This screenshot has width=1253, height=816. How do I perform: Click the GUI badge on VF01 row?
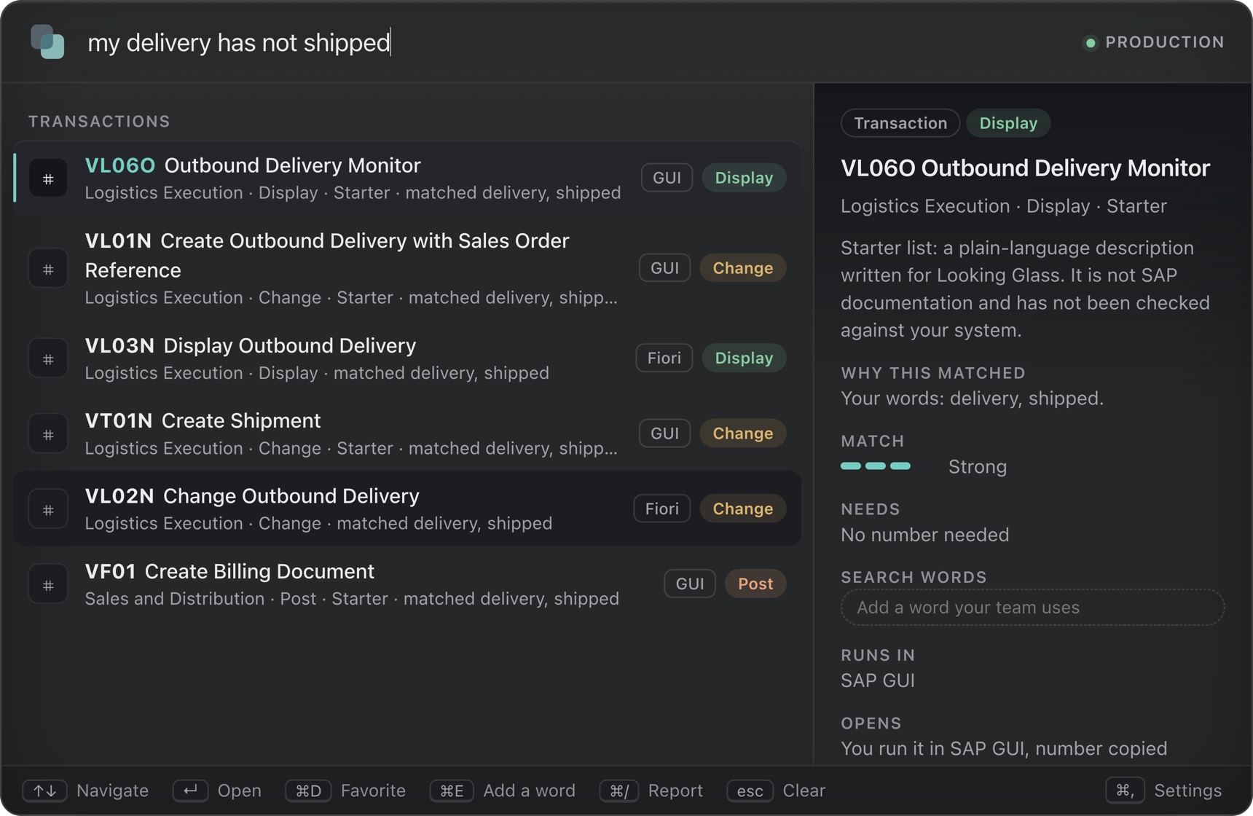(x=689, y=584)
